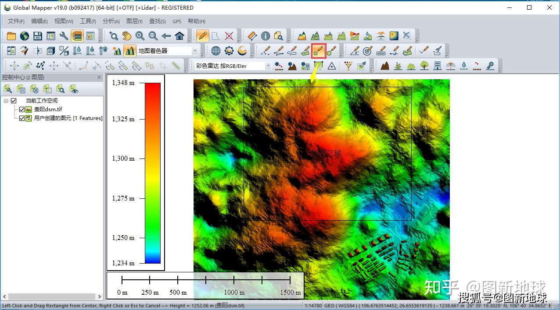Screen dimensions: 560x310
Task: Open the 彩色雷达 按RGB/Elev dropdown
Action: pos(268,66)
